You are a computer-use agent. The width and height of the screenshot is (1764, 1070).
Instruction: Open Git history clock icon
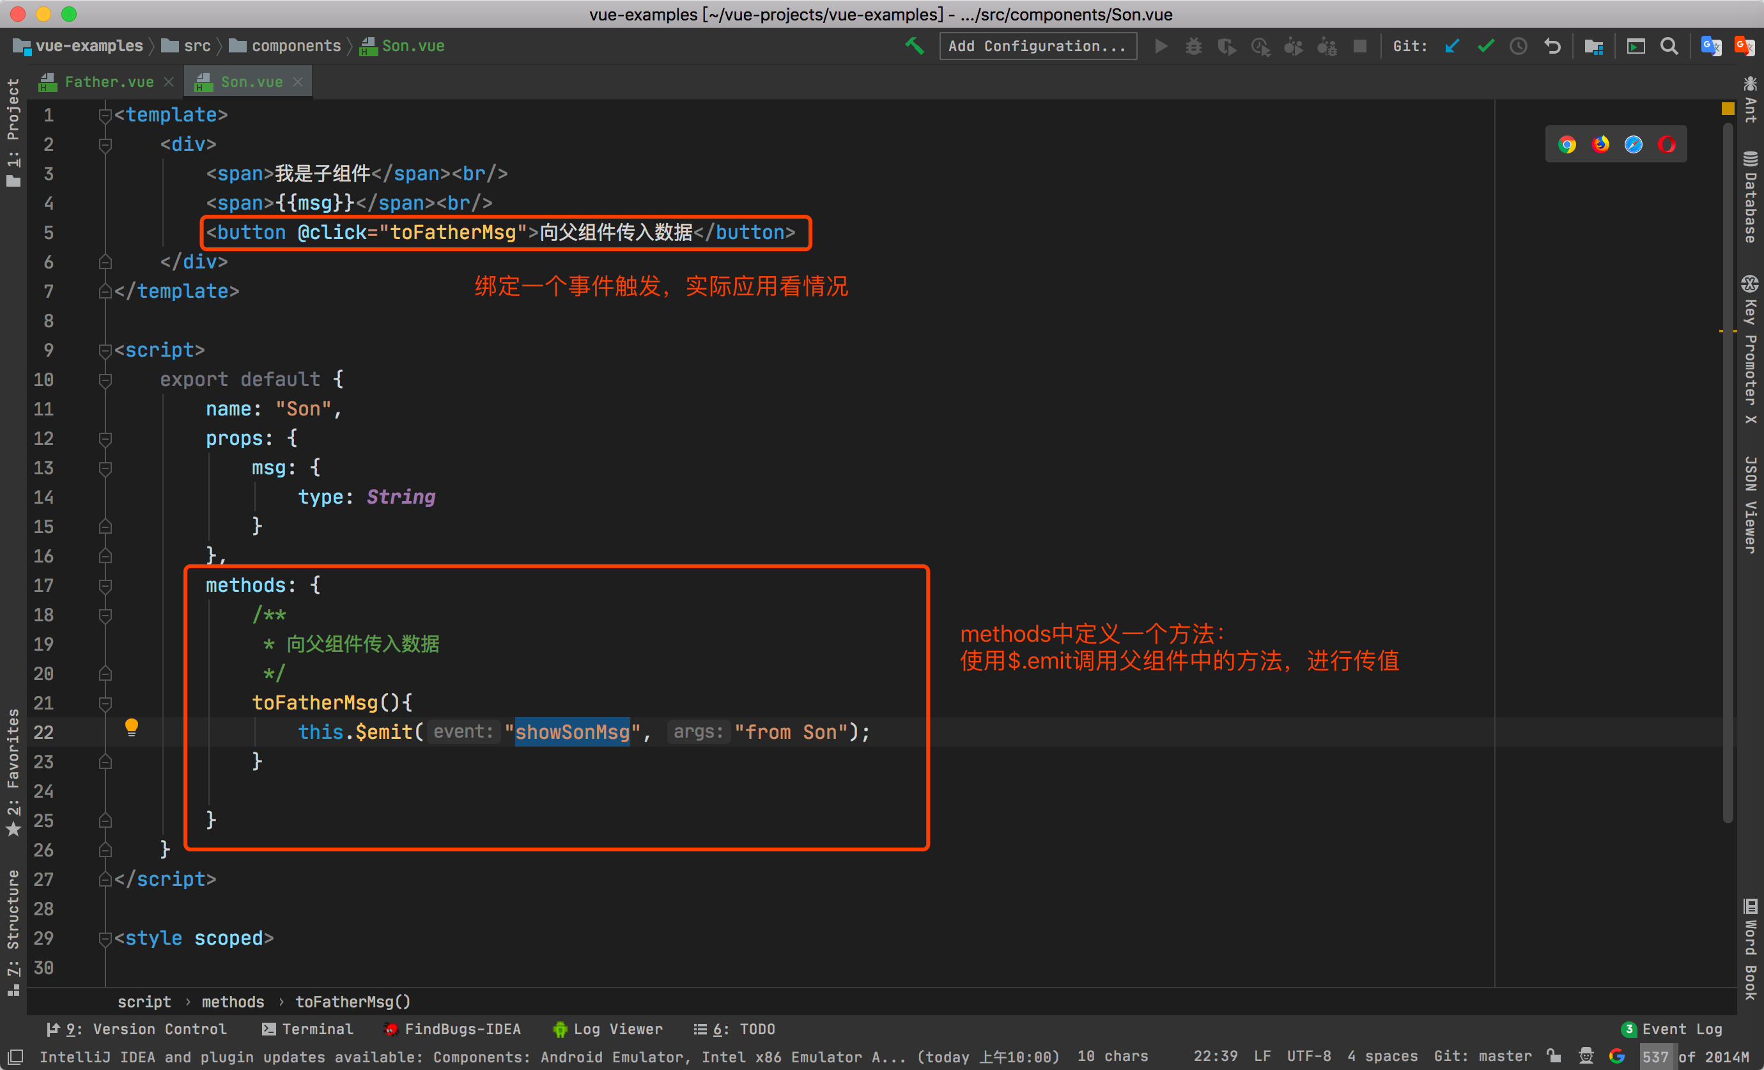(x=1519, y=46)
